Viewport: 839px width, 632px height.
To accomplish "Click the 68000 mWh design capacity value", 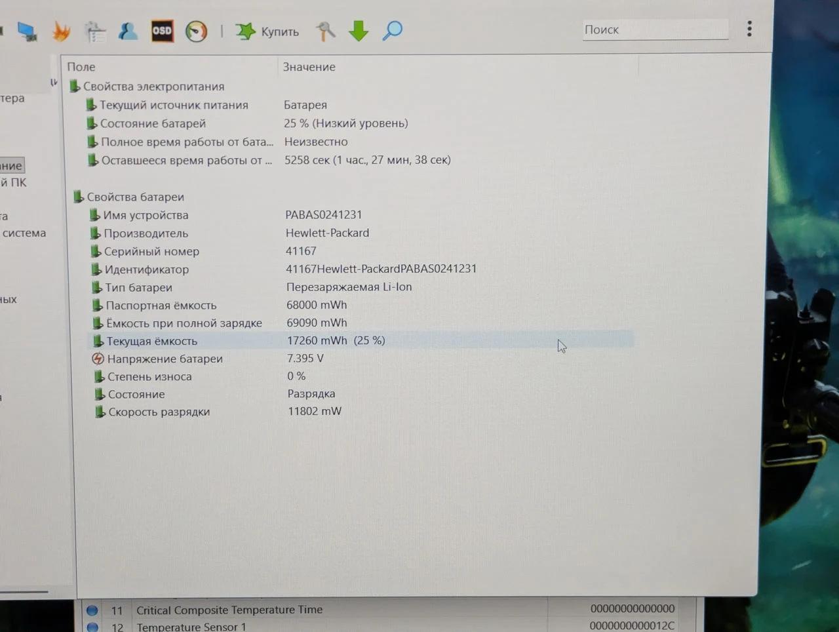I will pyautogui.click(x=317, y=305).
